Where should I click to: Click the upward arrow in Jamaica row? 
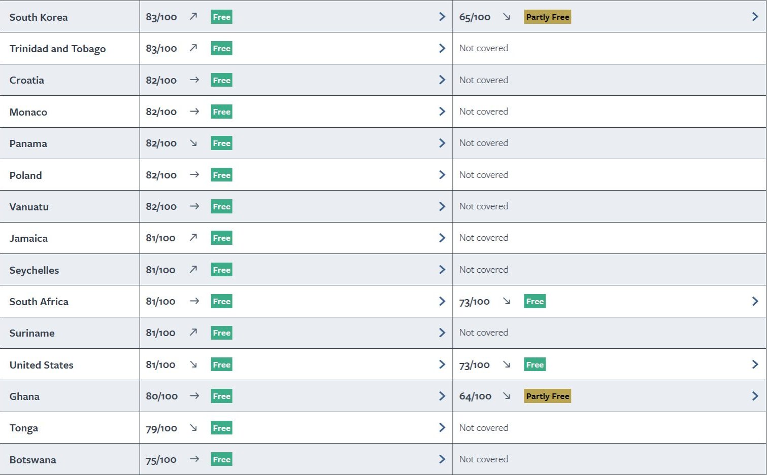193,238
